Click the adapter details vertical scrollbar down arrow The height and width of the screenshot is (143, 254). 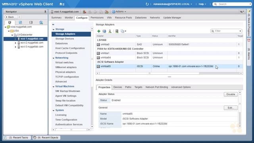point(240,126)
